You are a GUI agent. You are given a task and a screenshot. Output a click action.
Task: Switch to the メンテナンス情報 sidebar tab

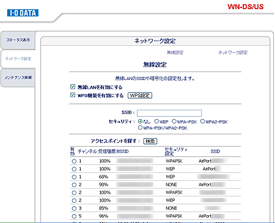pos(18,78)
